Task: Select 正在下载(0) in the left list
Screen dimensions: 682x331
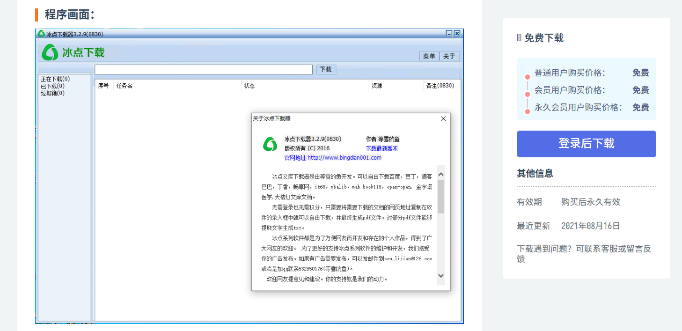Action: [55, 79]
